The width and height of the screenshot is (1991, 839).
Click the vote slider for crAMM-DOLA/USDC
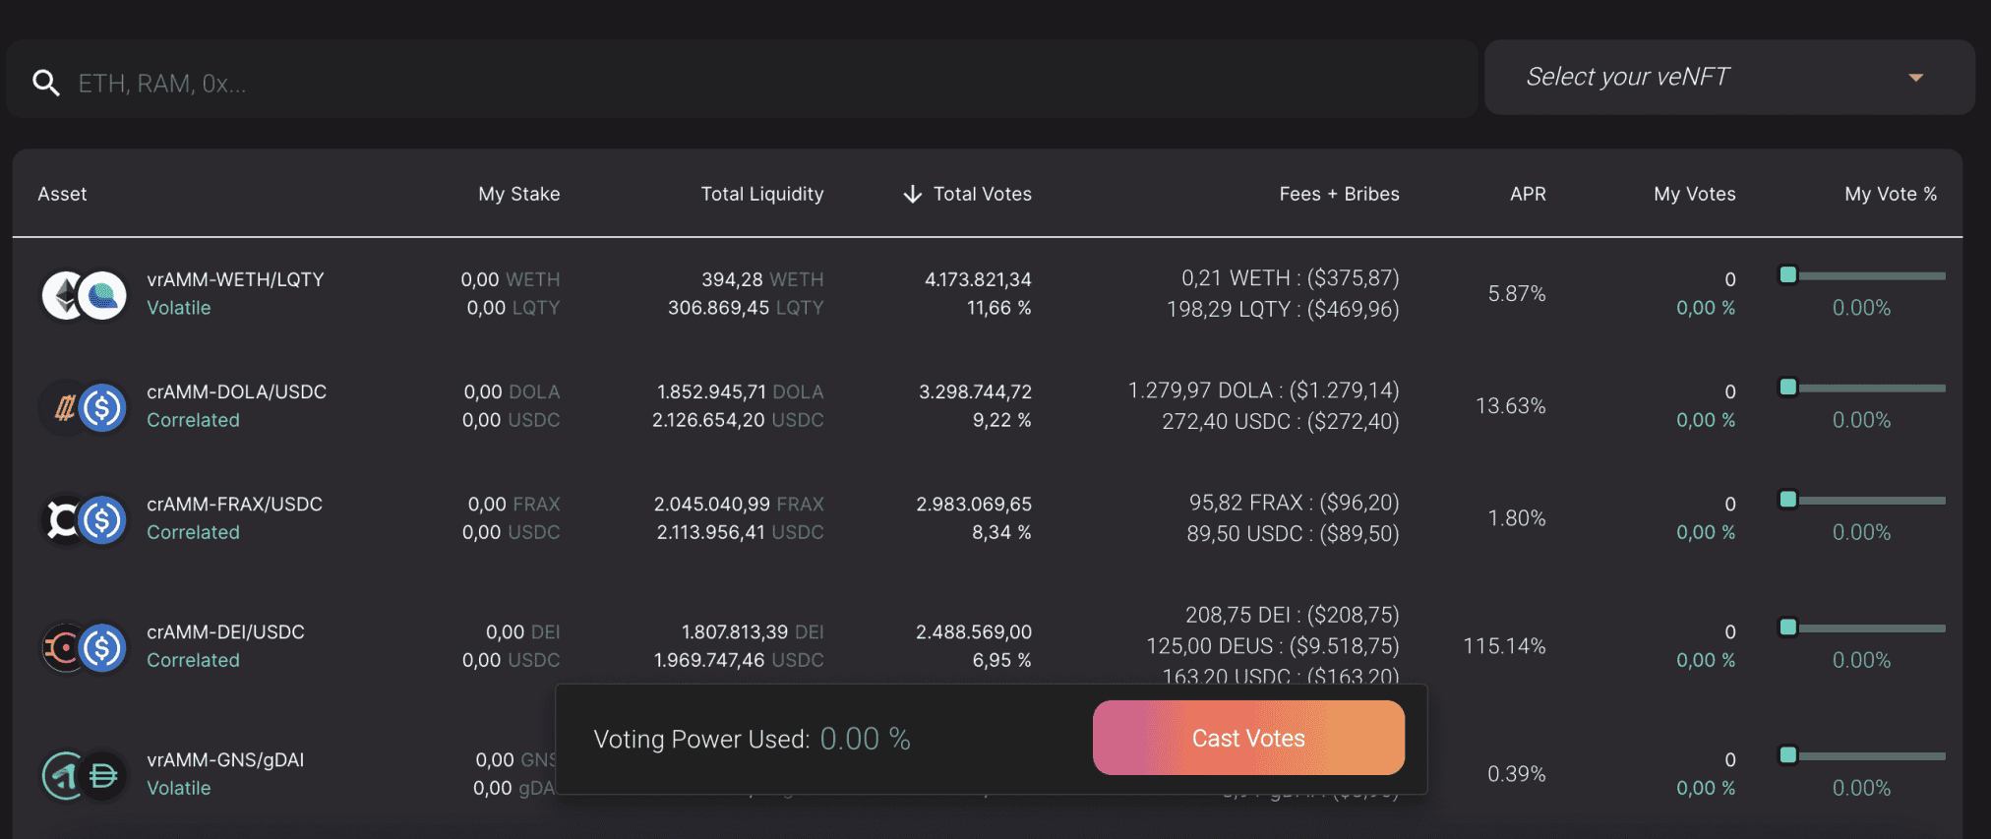[1866, 388]
